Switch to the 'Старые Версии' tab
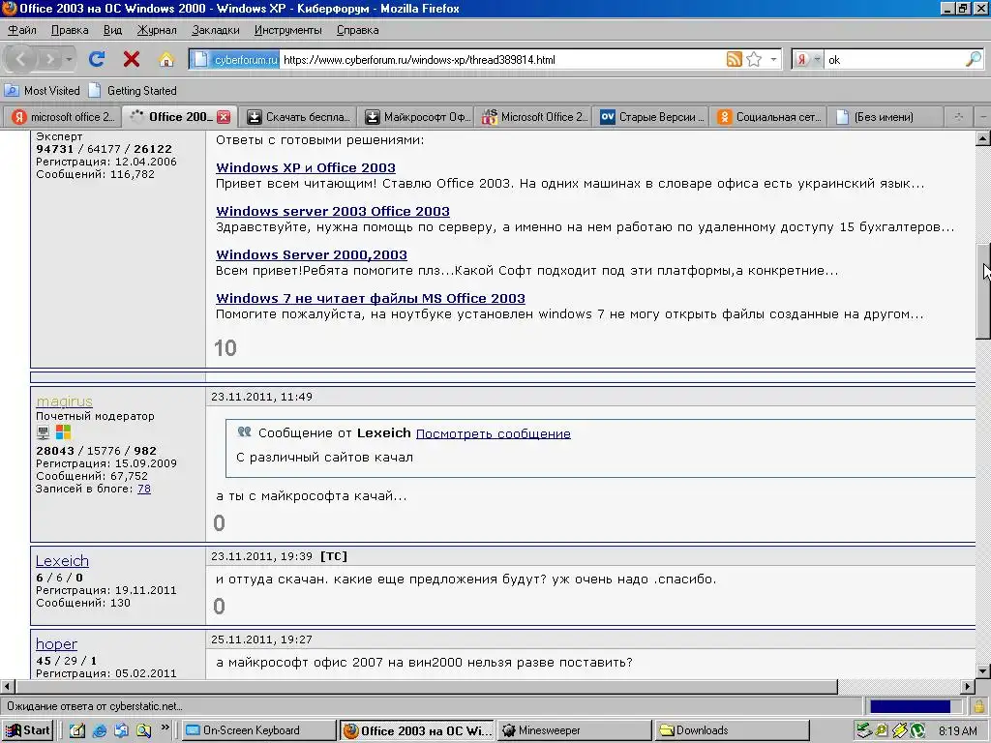Image resolution: width=991 pixels, height=743 pixels. coord(652,117)
